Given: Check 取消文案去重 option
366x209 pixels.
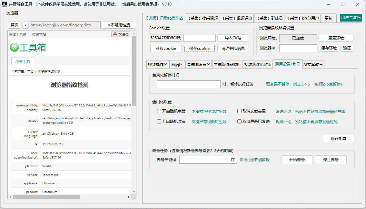Looking at the screenshot, I should coord(239,112).
